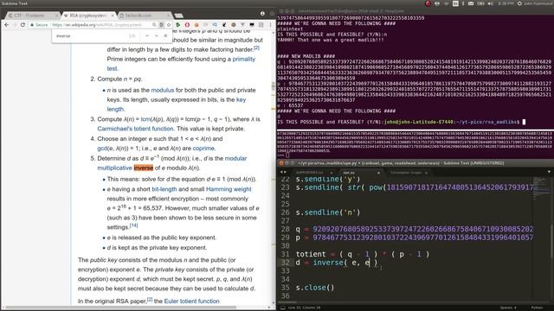Click the Python syntax selector in status bar
This screenshot has width=554, height=311.
point(537,308)
